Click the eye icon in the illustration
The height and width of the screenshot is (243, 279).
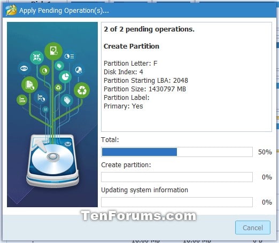24,68
